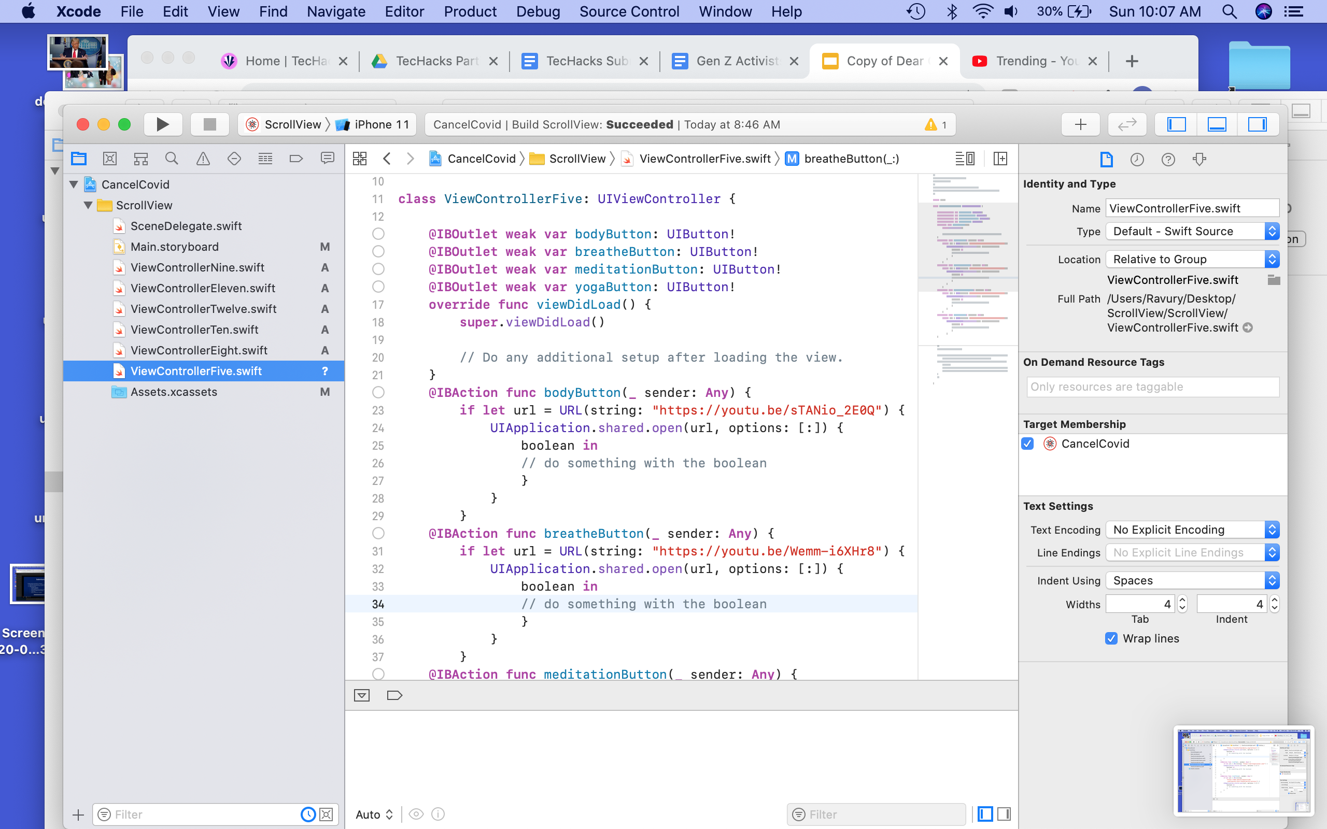Click the Library plus button
Image resolution: width=1327 pixels, height=829 pixels.
click(1080, 124)
